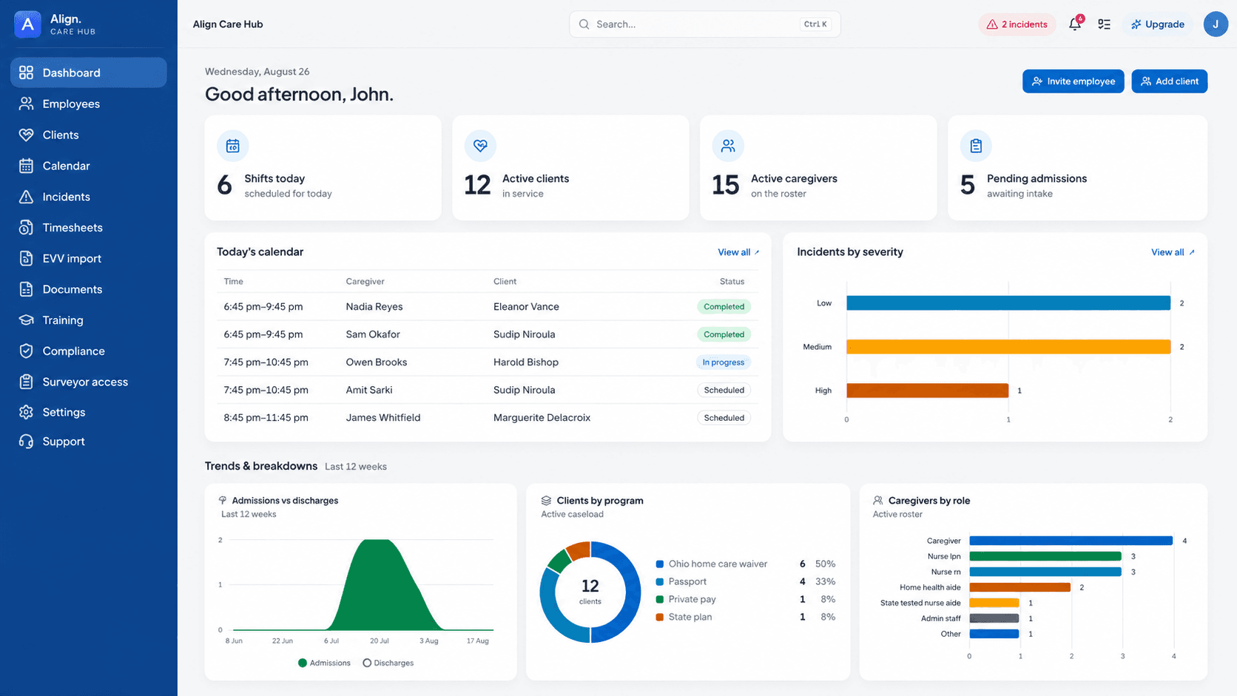Click the Clients by program layers icon
Screen dimensions: 1237x696
(x=546, y=501)
